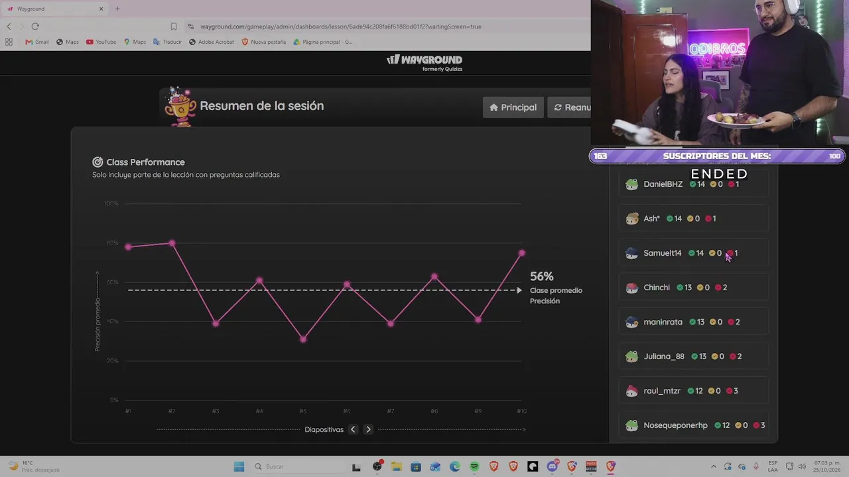Select the #10 data point on the chart
The height and width of the screenshot is (477, 849).
coord(522,253)
